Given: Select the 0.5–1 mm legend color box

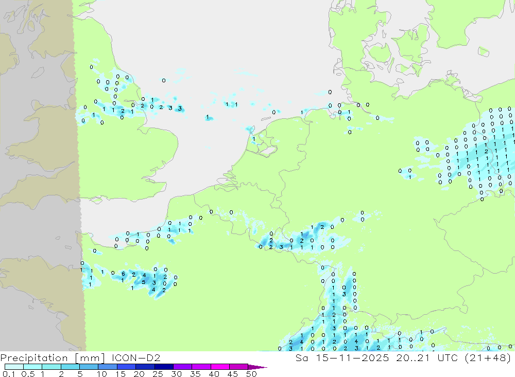Looking at the screenshot, I should point(33,367).
